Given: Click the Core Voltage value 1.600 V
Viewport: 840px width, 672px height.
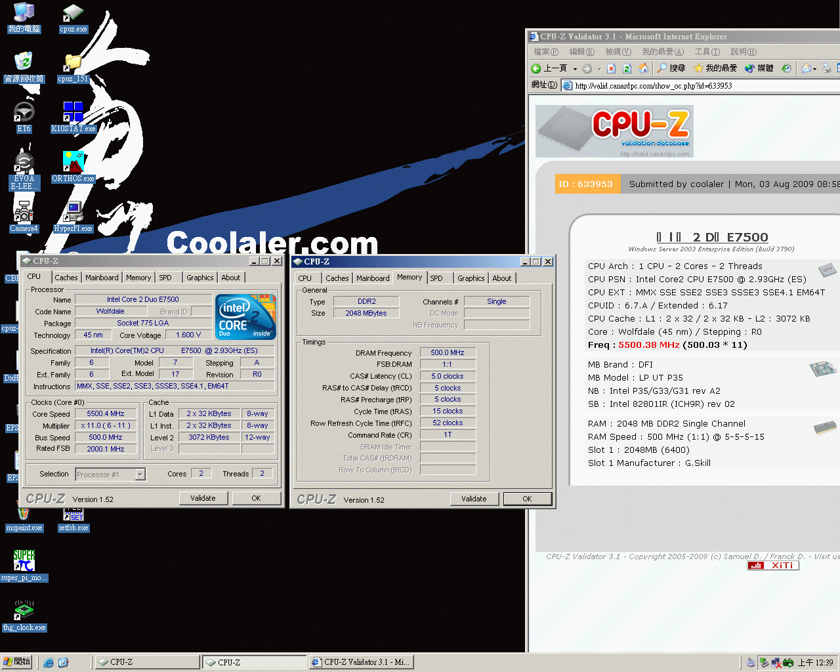Looking at the screenshot, I should pos(189,335).
